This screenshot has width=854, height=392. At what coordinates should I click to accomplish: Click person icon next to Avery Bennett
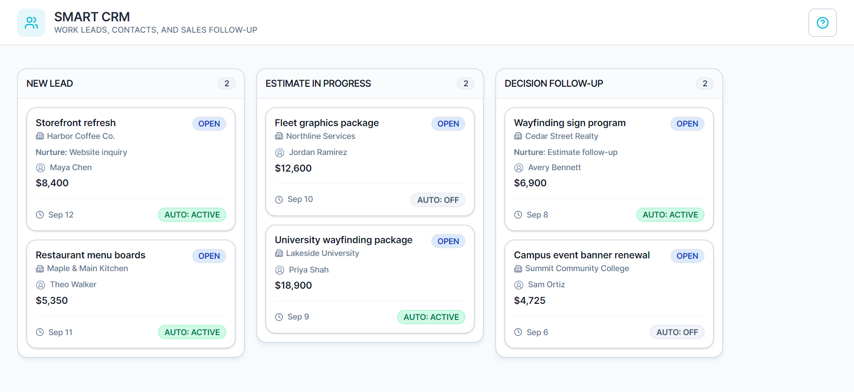coord(519,168)
